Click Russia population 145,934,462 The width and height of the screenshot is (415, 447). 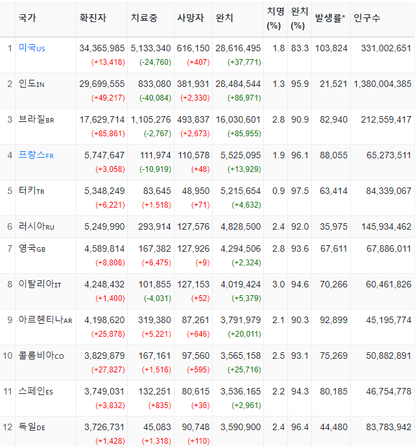click(x=386, y=226)
